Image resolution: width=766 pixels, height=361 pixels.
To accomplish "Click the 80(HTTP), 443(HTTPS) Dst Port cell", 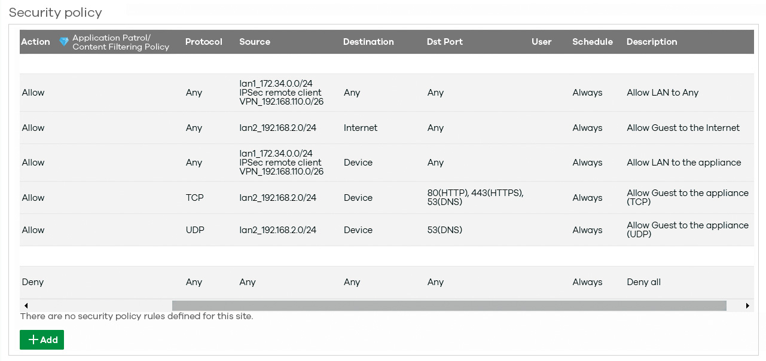I will [475, 197].
